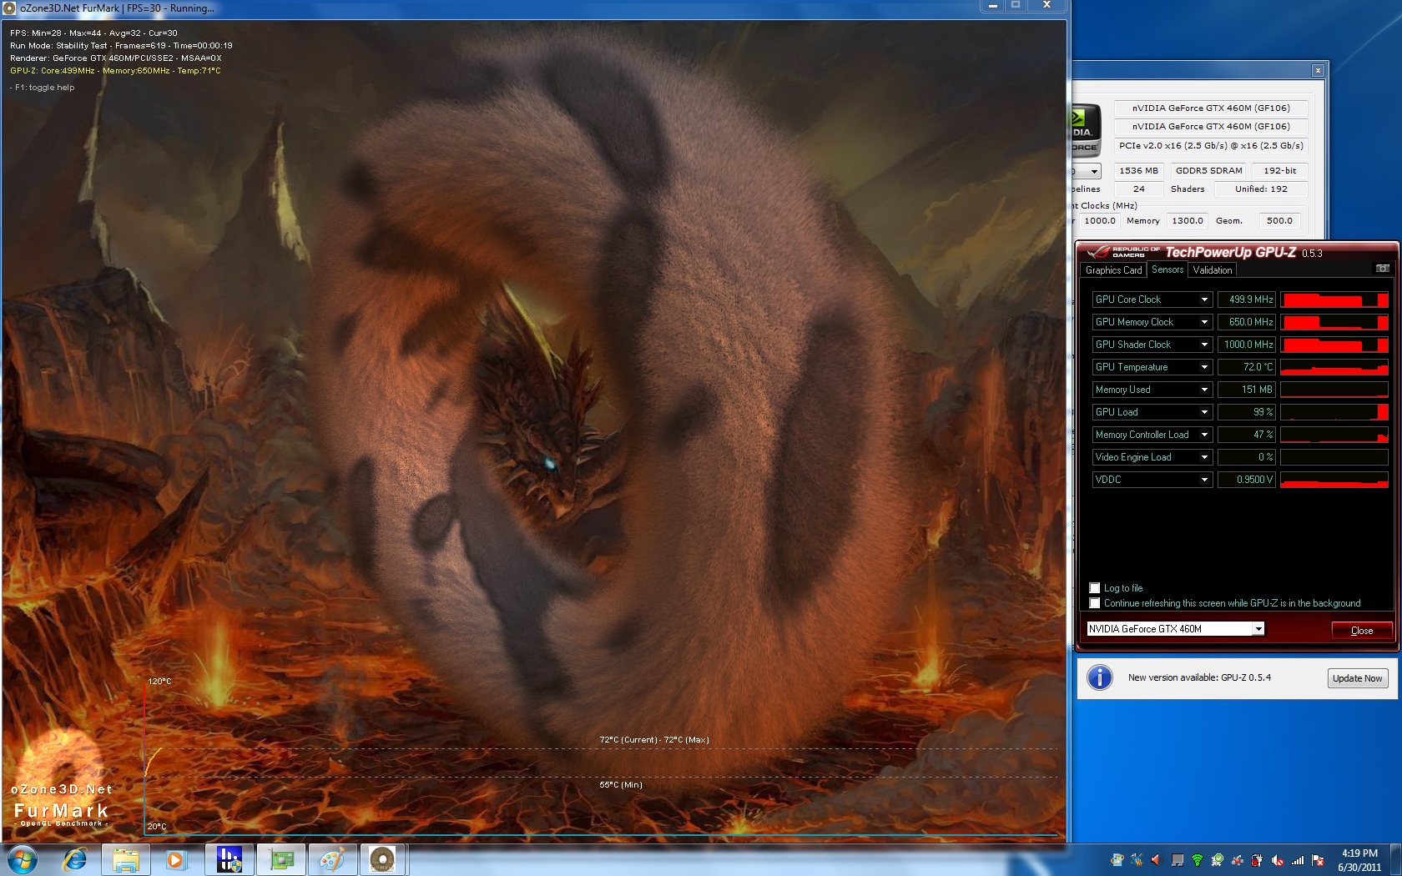Click the GPU-Z screenshot camera icon
This screenshot has width=1402, height=876.
[x=1382, y=269]
